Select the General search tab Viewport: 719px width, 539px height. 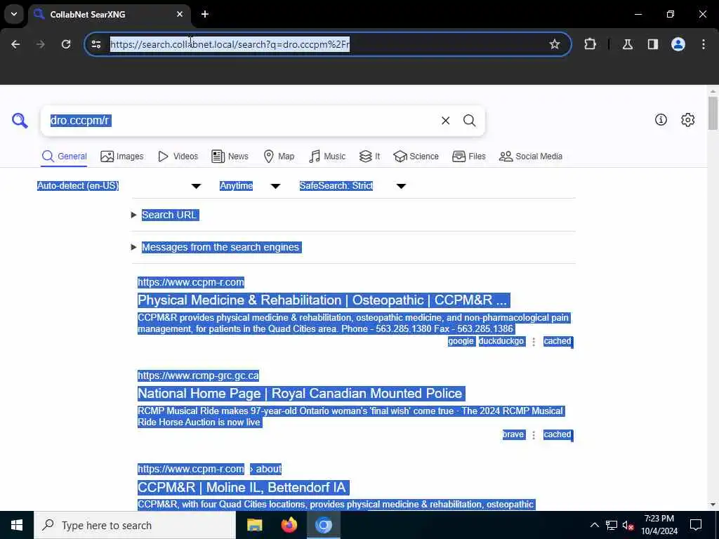coord(64,157)
